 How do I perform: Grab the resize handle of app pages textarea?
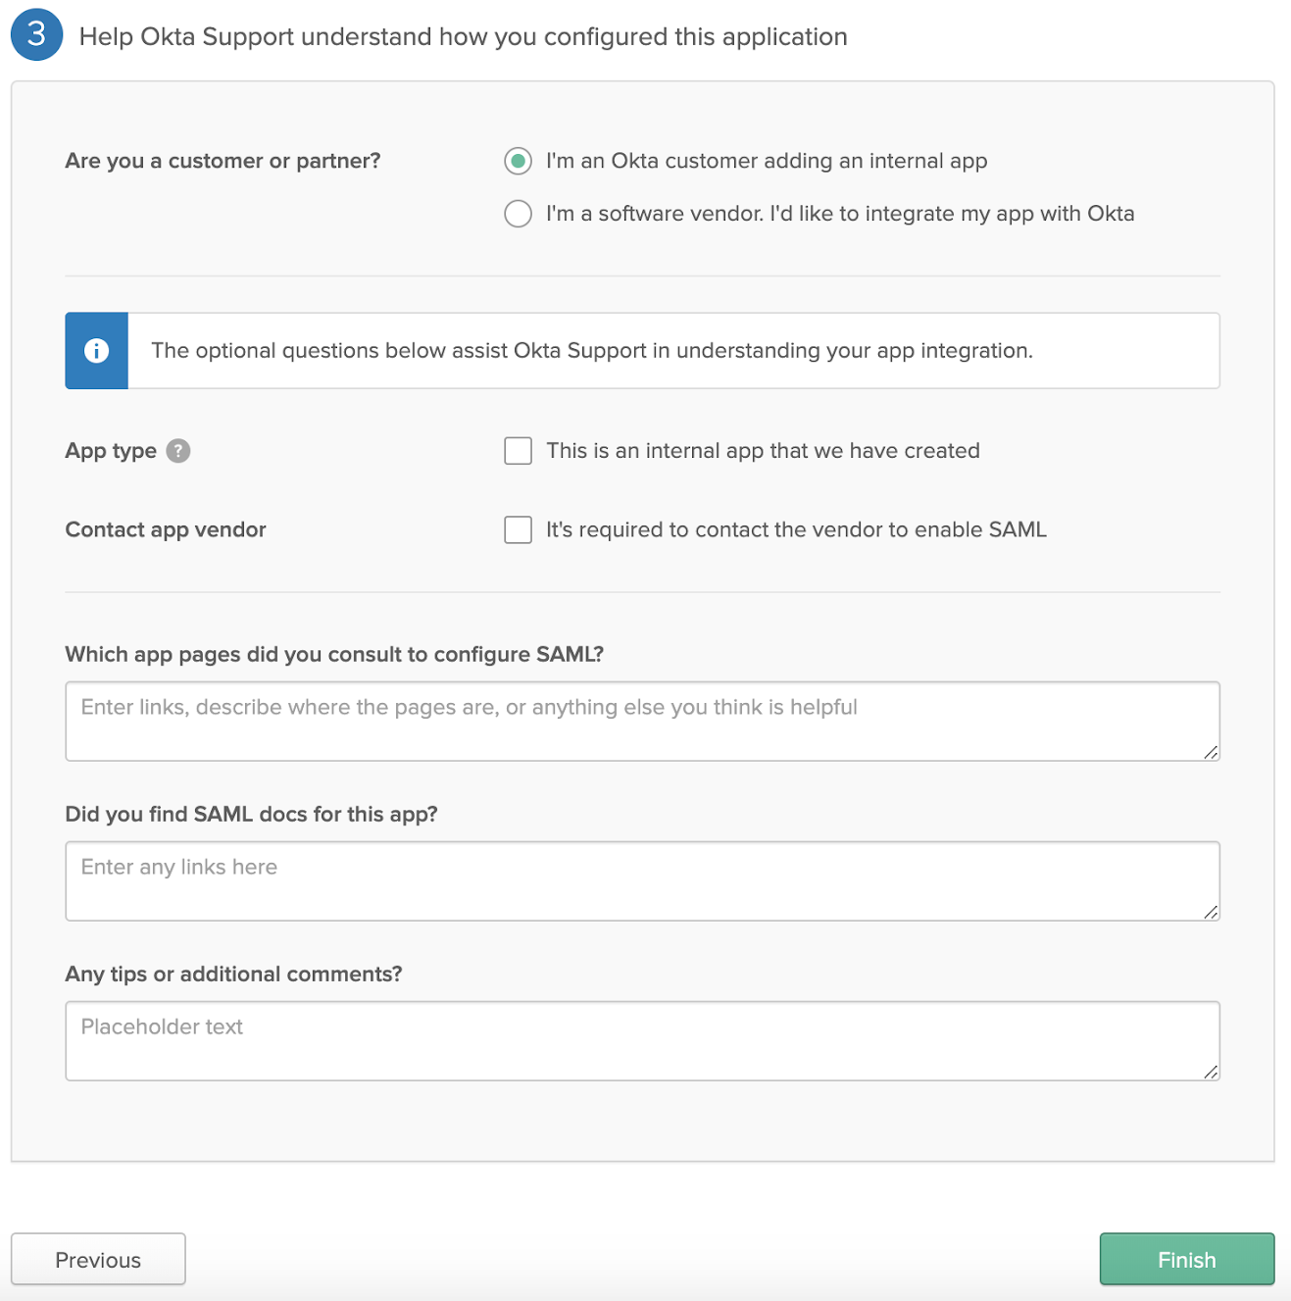(1212, 753)
